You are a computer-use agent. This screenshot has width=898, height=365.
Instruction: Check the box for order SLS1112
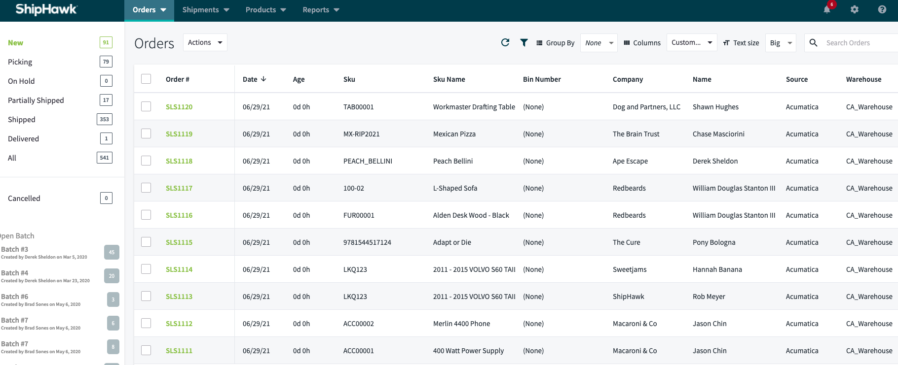coord(146,323)
